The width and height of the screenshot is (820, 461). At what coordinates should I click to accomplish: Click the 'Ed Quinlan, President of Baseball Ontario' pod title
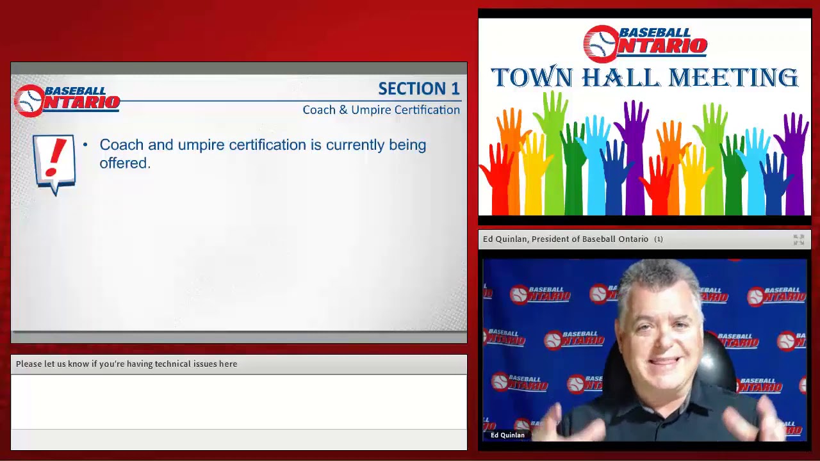[566, 239]
